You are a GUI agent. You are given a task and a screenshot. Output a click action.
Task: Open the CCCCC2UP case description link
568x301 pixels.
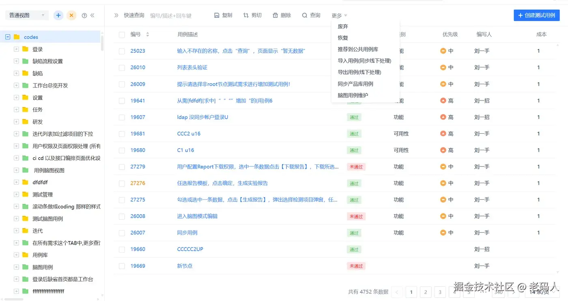pos(190,249)
